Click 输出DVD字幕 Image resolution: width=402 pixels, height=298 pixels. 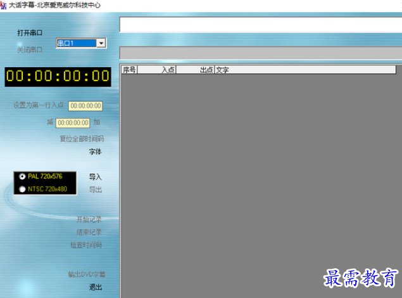click(x=87, y=275)
